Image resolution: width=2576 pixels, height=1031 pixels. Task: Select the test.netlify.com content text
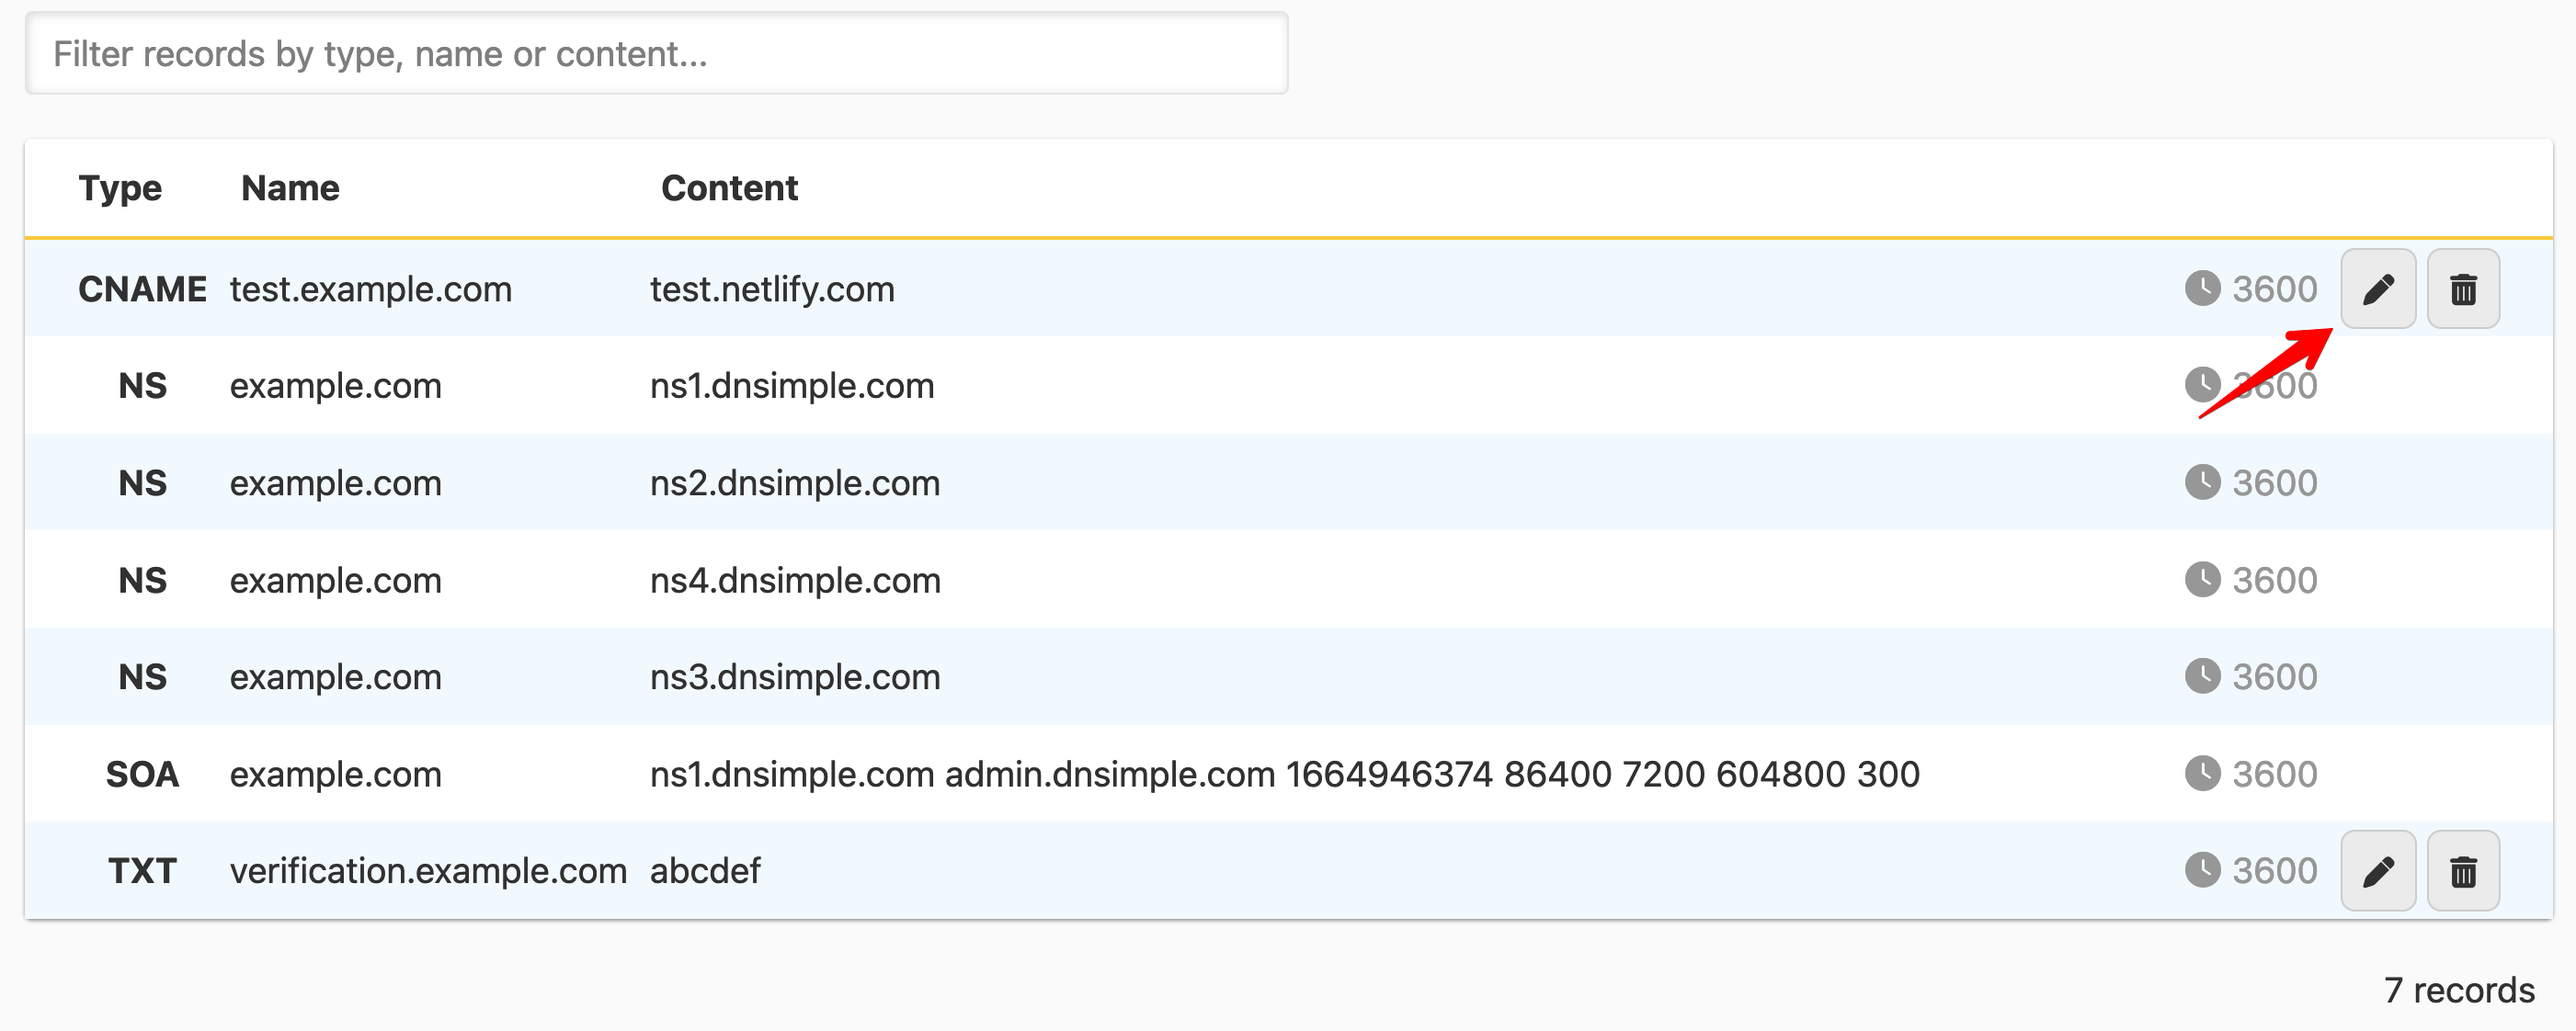pos(772,289)
